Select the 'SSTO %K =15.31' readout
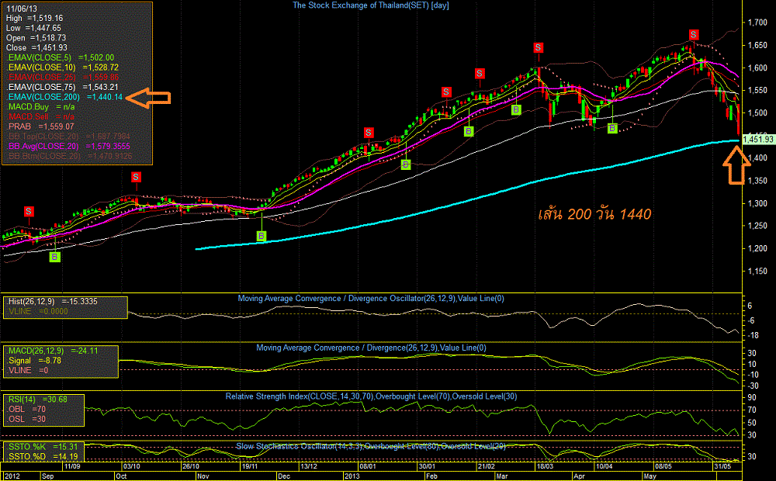Screen dimensions: 776x481 (x=43, y=447)
